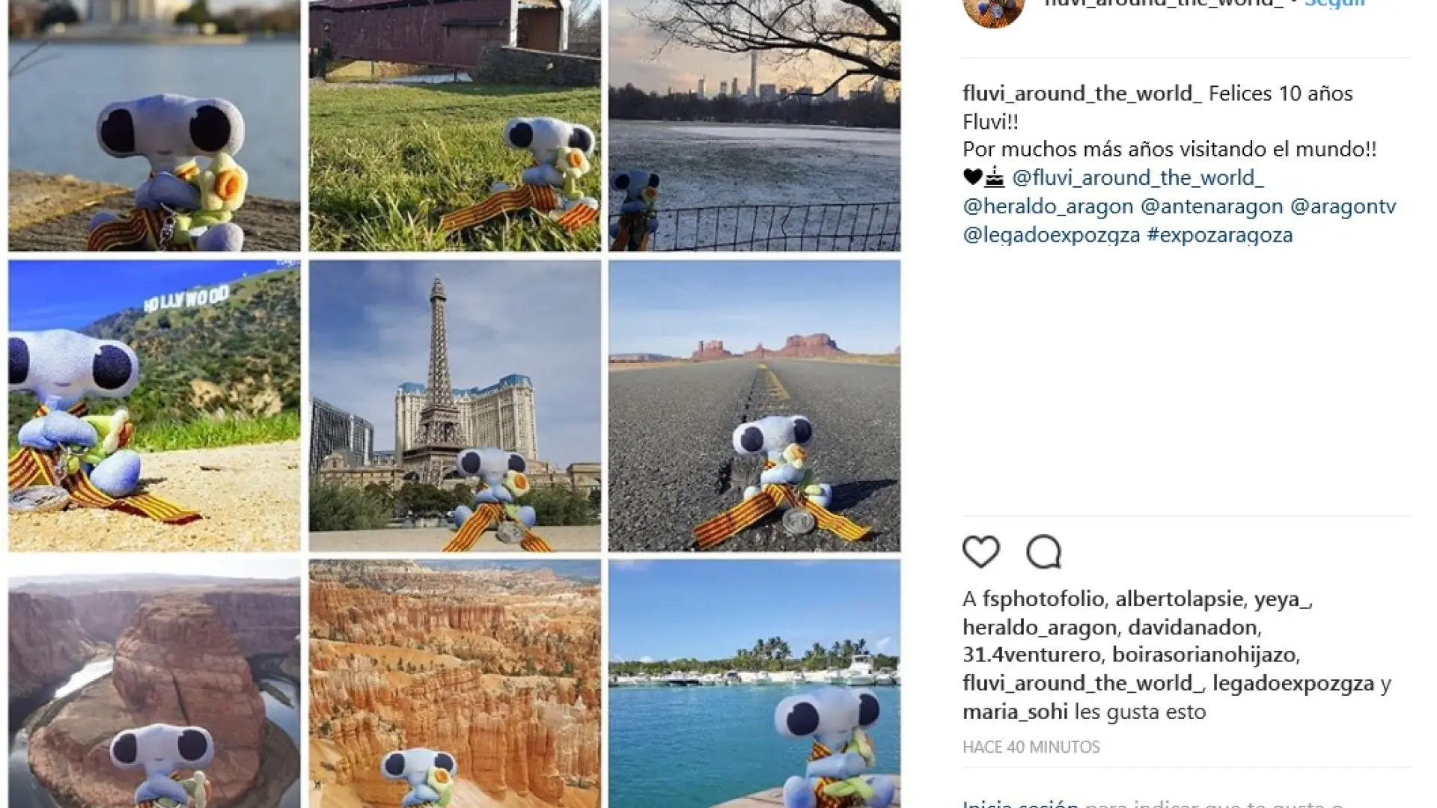Select the Eiffel Tower replica photo
Screen dimensions: 1437x808
click(454, 405)
